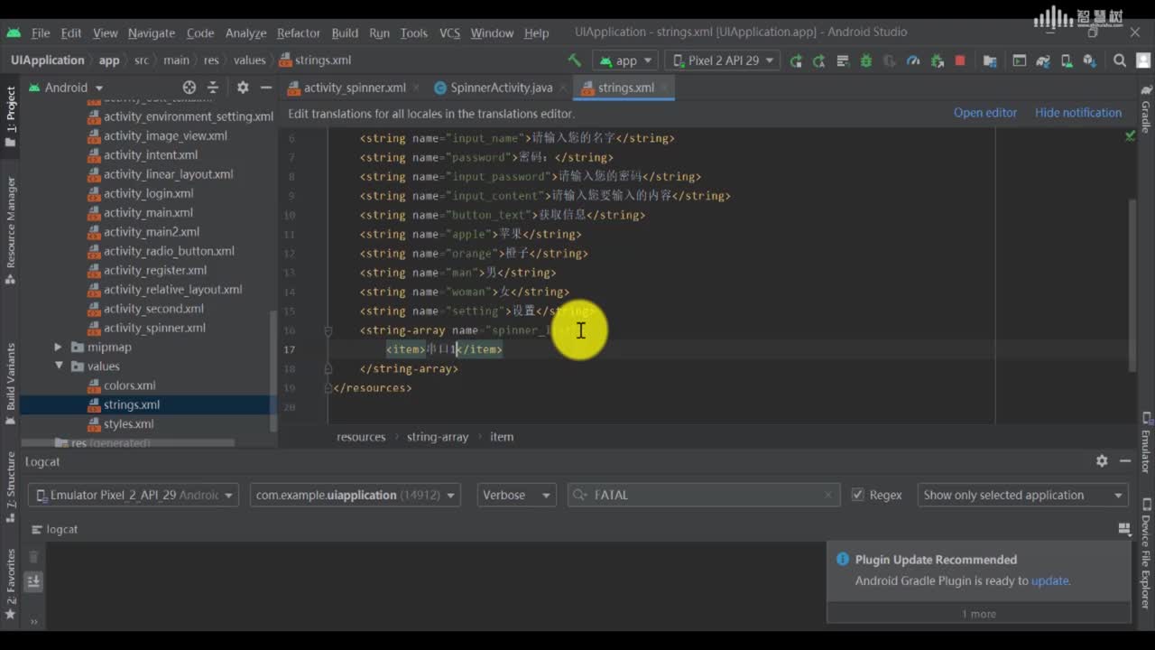The height and width of the screenshot is (650, 1155).
Task: Select colors.xml in the project tree
Action: (129, 385)
